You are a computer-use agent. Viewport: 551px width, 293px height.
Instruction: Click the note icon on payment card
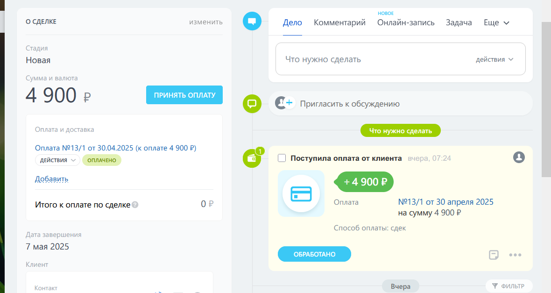coord(494,255)
